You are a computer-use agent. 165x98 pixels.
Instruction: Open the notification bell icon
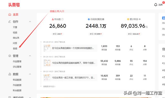click(x=156, y=5)
